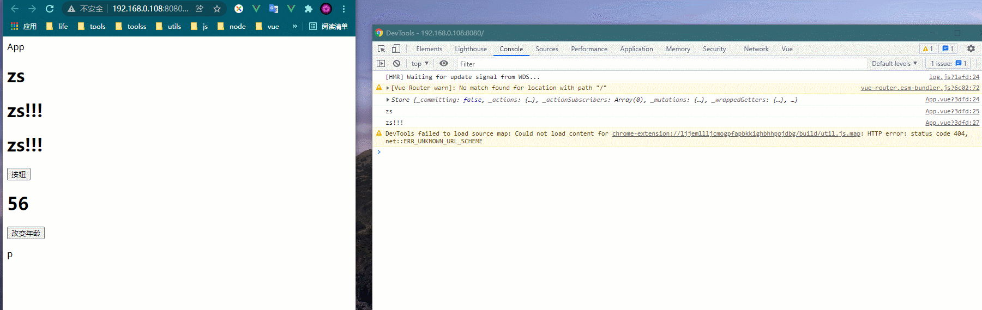Viewport: 982px width, 310px height.
Task: Click the warnings count badge in DevTools
Action: 928,49
